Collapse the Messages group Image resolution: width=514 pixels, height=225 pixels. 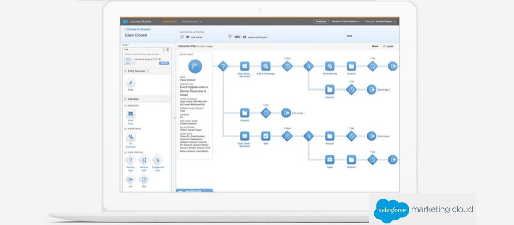coord(125,106)
